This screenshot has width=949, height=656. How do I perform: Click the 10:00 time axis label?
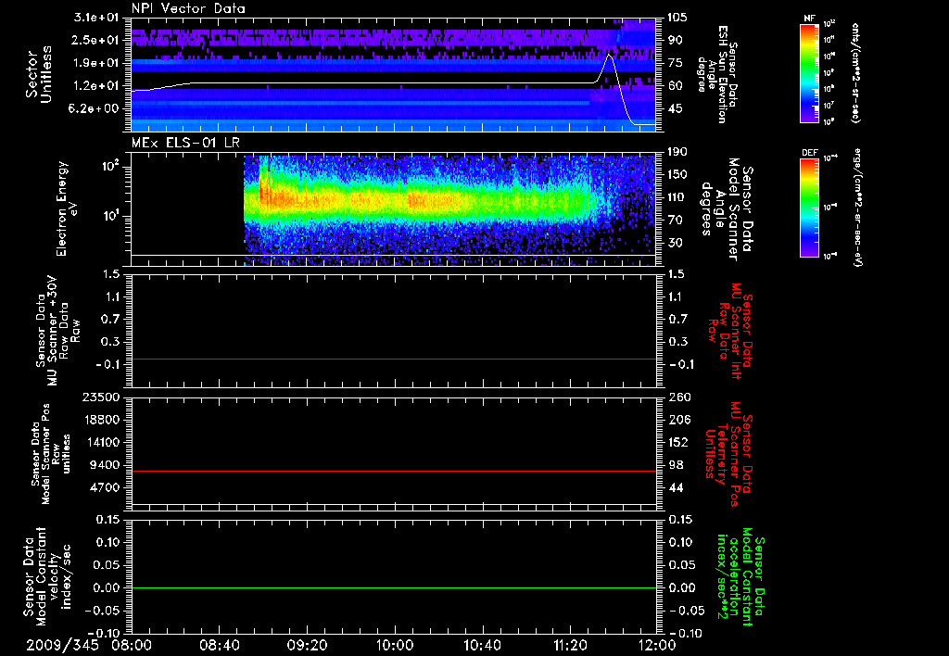coord(395,645)
